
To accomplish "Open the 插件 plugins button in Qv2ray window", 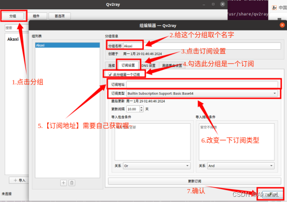I will 36,16.
